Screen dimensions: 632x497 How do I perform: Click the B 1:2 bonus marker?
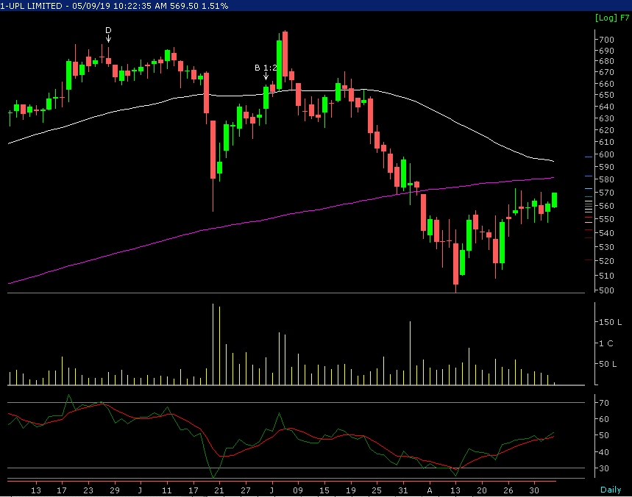tap(266, 68)
